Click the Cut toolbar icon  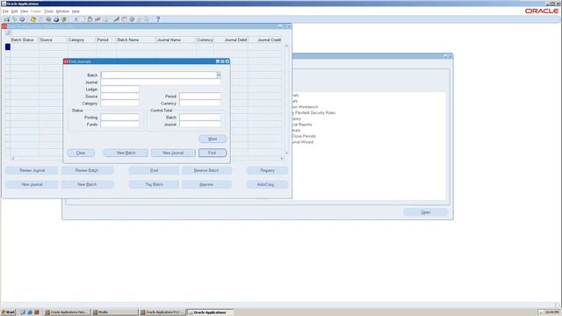point(76,19)
